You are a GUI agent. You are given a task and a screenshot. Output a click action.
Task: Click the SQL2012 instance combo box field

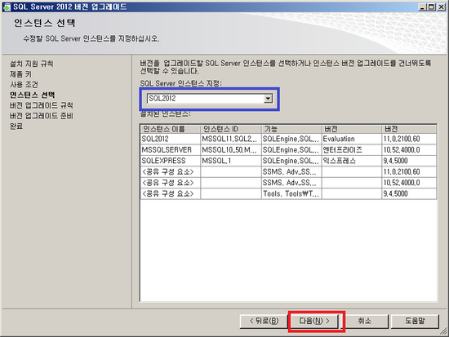tap(210, 99)
